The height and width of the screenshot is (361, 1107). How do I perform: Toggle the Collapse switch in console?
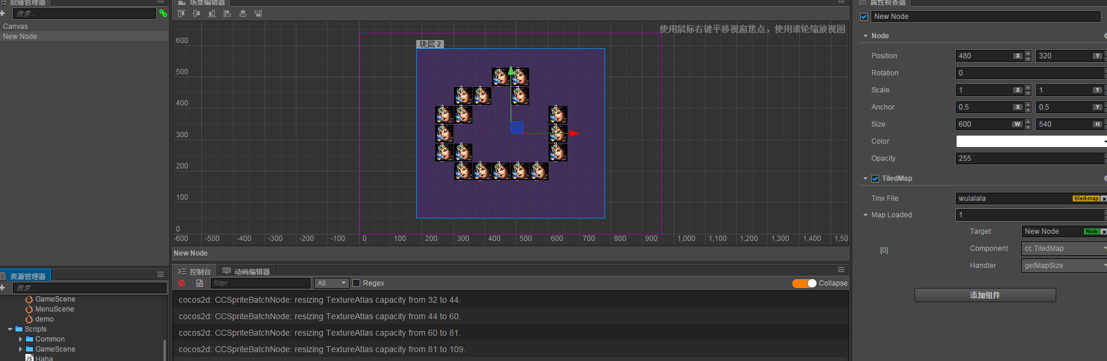pos(804,283)
